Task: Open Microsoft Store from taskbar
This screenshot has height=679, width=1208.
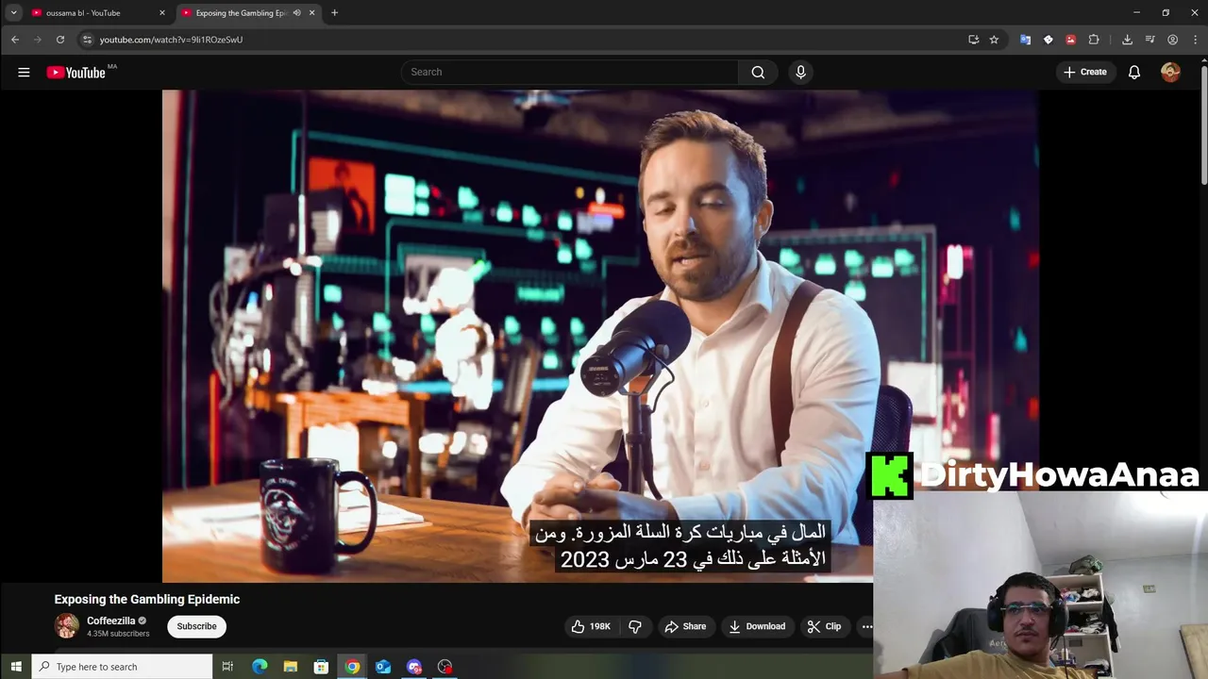Action: click(321, 667)
